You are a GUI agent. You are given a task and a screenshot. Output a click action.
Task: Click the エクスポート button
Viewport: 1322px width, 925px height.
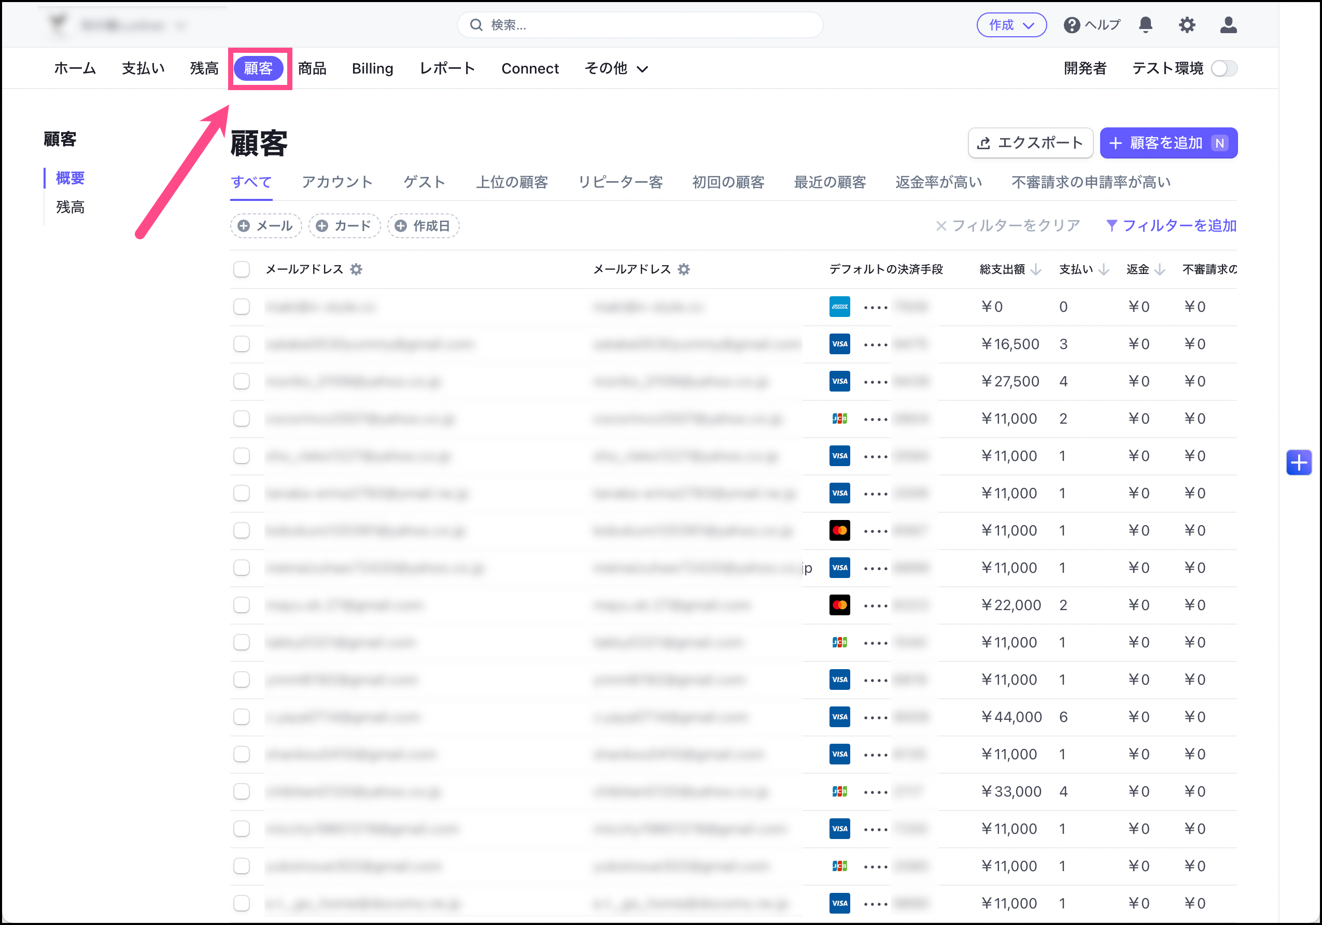click(x=1030, y=143)
